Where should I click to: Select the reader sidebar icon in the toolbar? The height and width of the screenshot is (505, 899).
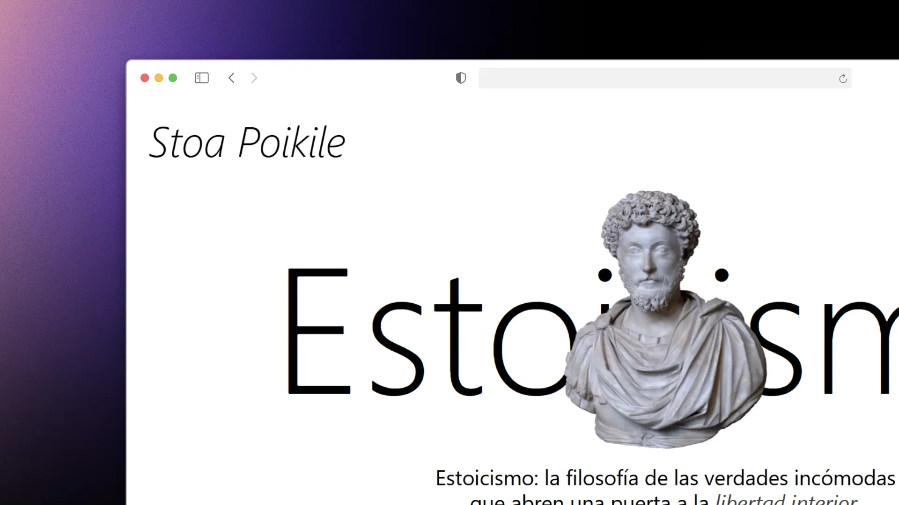pos(201,78)
